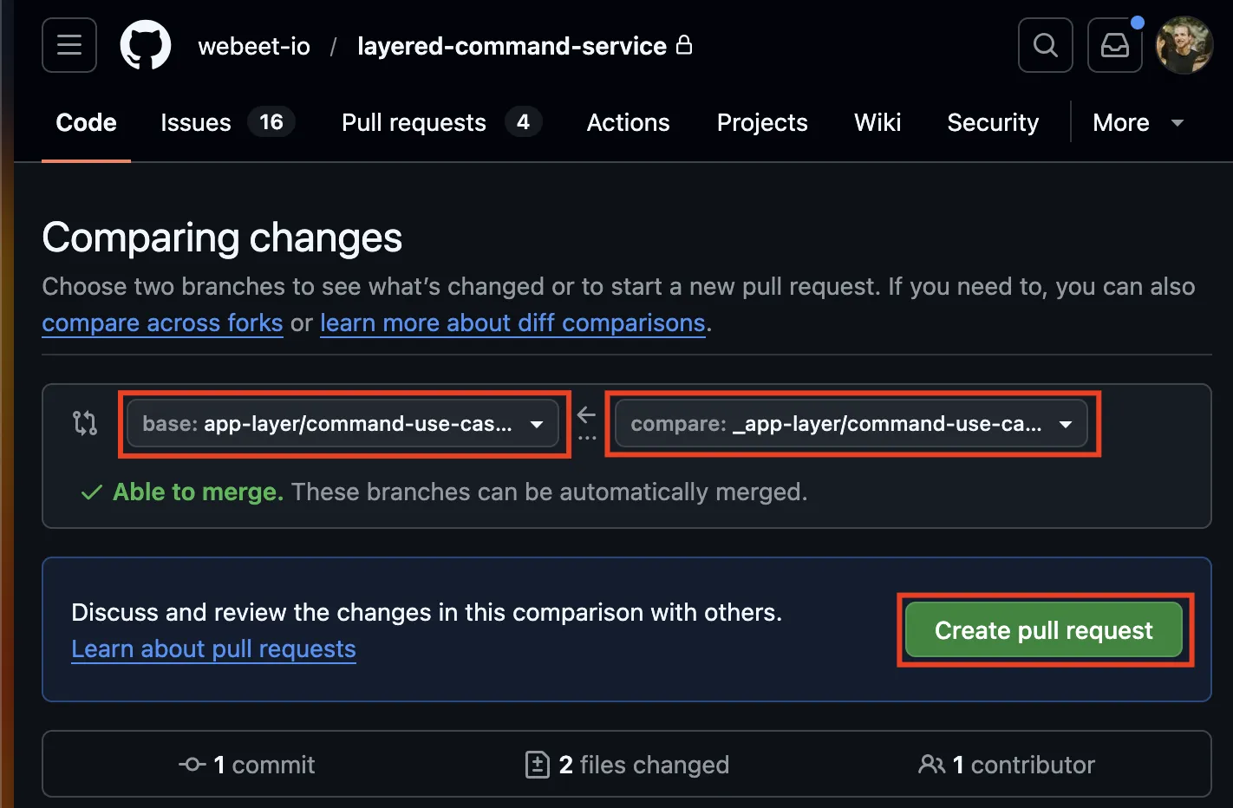1233x808 pixels.
Task: Select the Security tab
Action: [x=993, y=122]
